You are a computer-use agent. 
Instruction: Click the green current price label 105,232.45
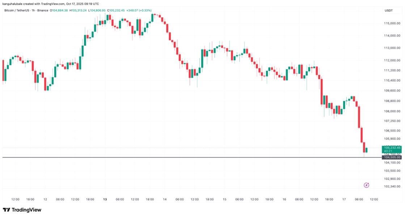392,148
